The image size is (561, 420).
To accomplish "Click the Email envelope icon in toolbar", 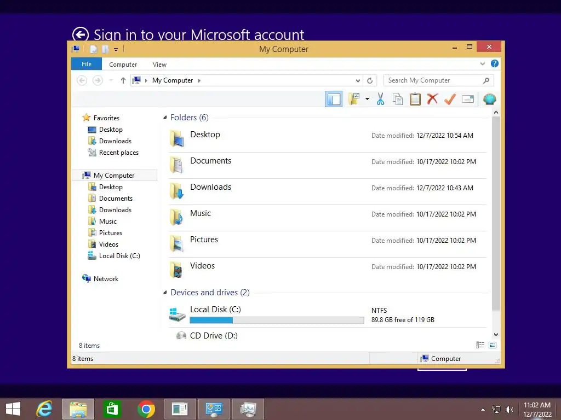I will pyautogui.click(x=468, y=99).
